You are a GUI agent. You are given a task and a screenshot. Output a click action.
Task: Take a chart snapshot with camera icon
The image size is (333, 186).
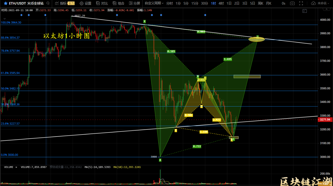click(293, 3)
